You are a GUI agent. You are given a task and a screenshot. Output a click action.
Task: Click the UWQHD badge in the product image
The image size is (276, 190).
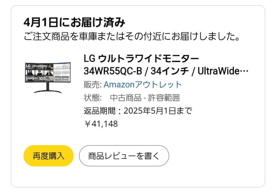(32, 79)
